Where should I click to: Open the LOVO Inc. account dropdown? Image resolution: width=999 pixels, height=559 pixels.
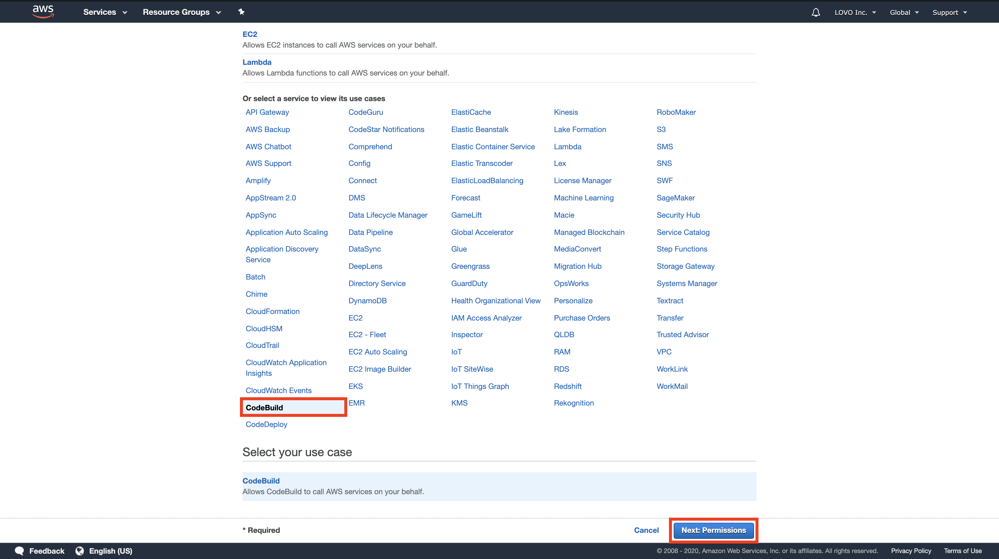click(855, 12)
